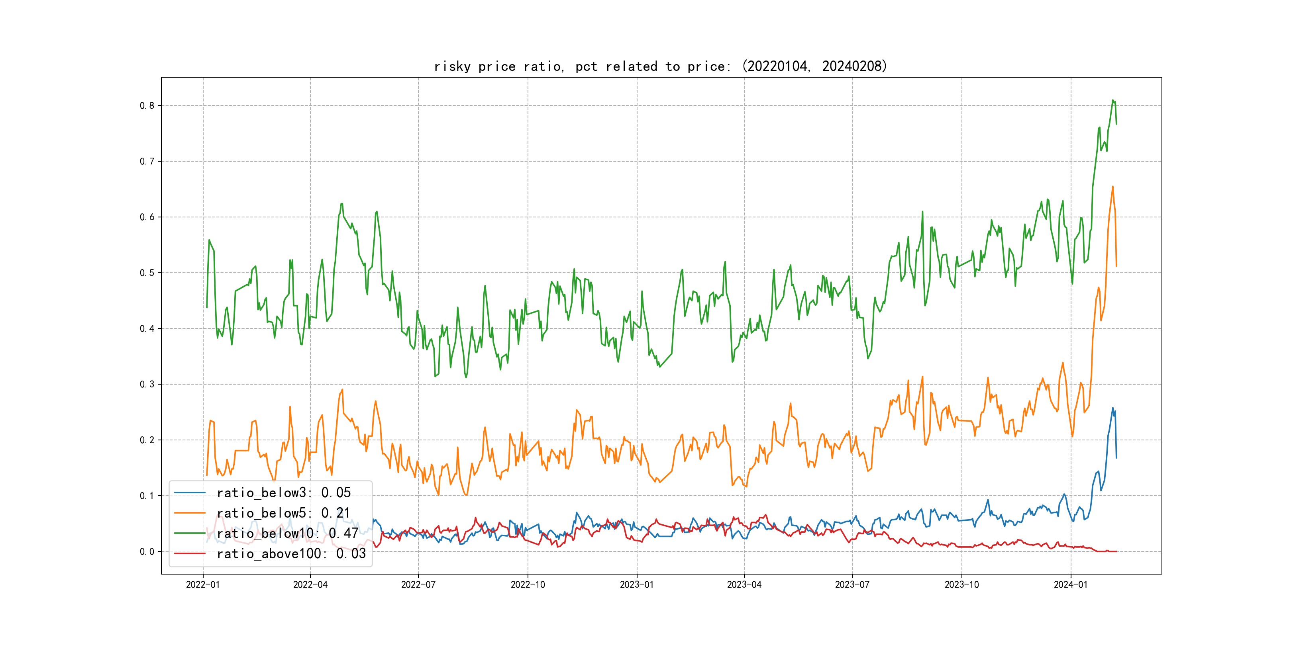1291x645 pixels.
Task: Click the 2022-04 x-axis tick label
Action: [310, 585]
